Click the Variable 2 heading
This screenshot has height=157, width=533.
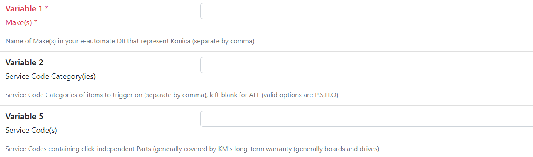point(24,62)
